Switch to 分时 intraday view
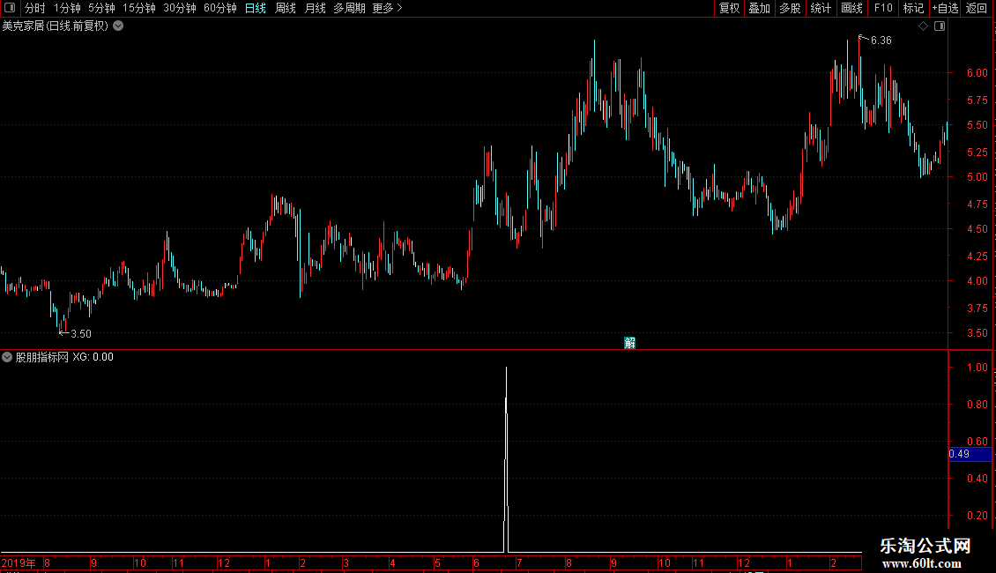 point(35,8)
